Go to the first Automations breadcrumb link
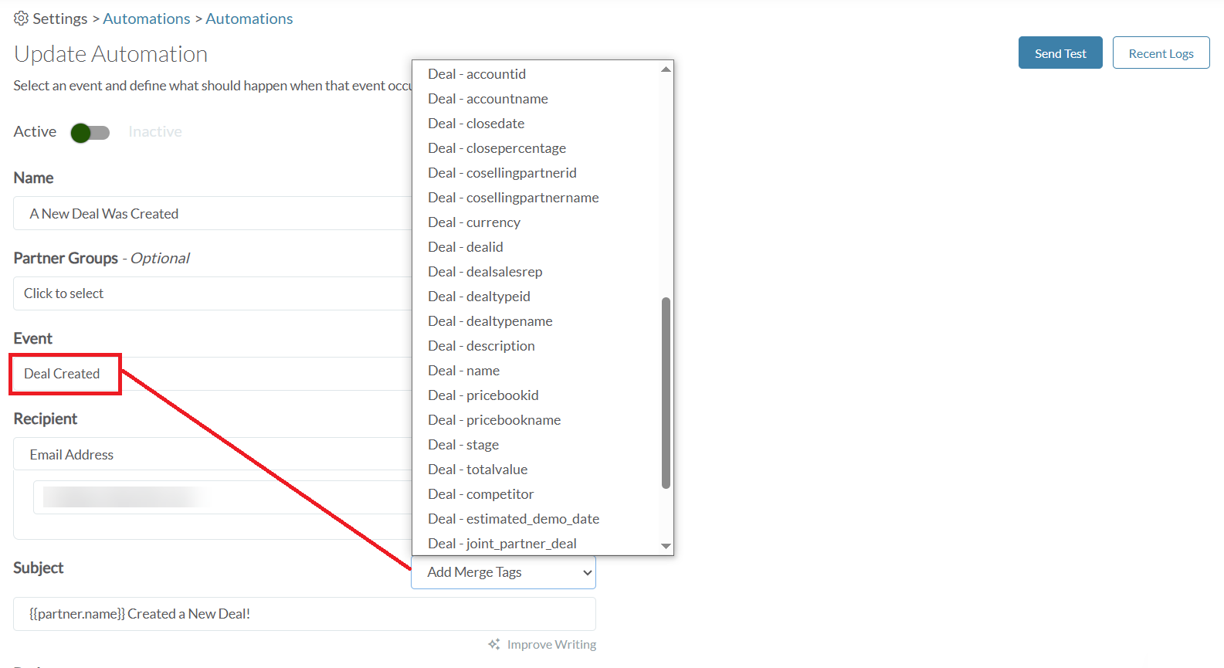The width and height of the screenshot is (1224, 668). tap(147, 19)
